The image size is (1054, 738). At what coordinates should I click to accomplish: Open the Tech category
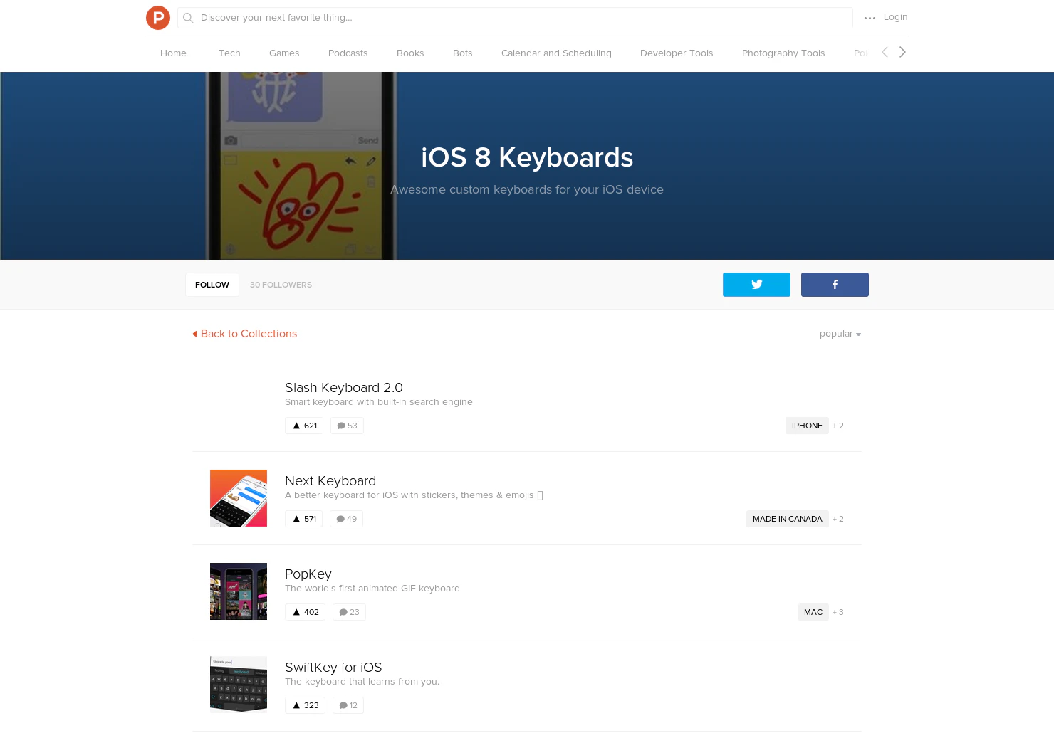(x=229, y=53)
